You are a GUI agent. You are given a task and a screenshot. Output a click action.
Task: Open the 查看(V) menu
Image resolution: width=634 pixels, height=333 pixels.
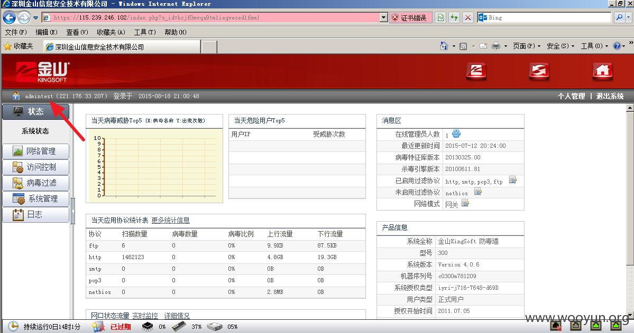point(77,32)
